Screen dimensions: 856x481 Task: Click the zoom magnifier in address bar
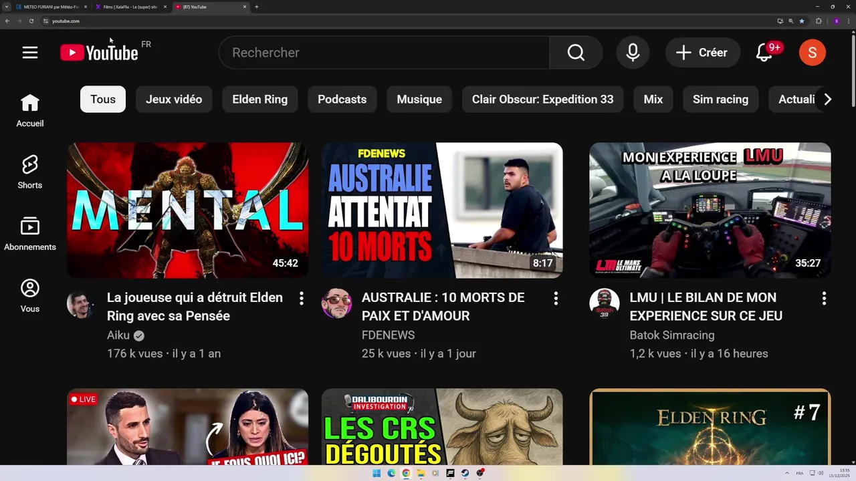(x=791, y=21)
